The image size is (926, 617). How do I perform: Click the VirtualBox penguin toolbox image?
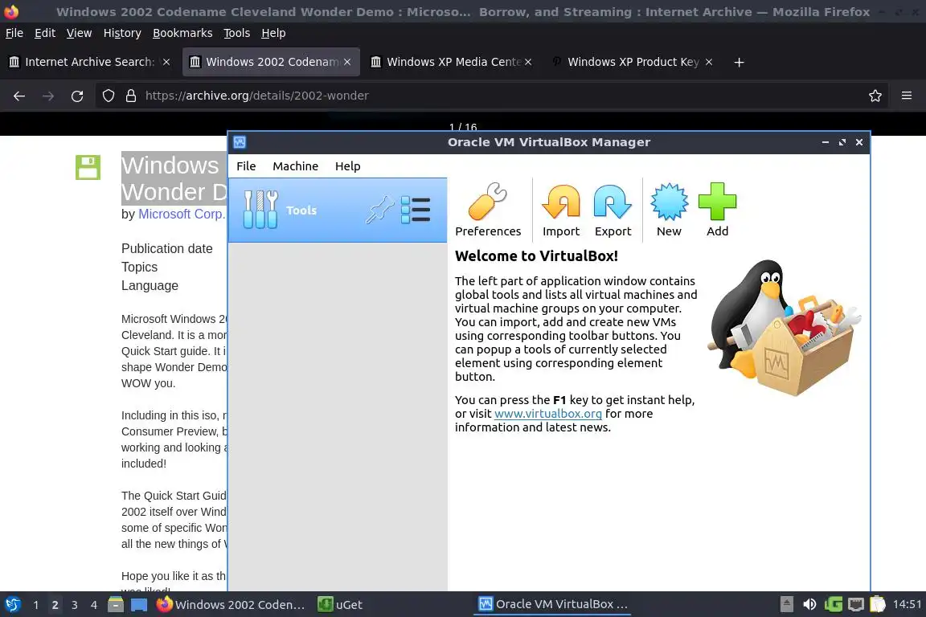pos(785,329)
